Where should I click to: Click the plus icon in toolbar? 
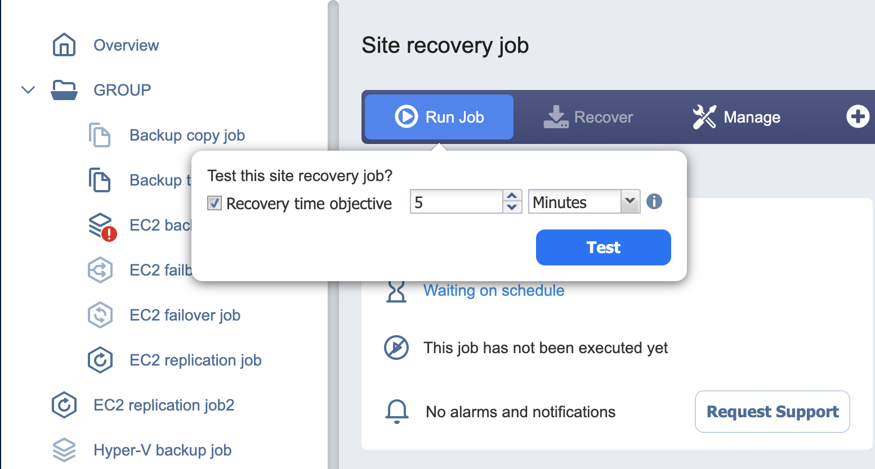(x=858, y=116)
